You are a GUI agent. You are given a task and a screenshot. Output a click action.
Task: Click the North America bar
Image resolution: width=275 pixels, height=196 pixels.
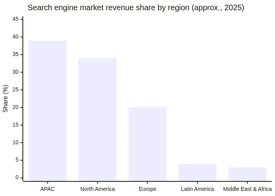[97, 120]
